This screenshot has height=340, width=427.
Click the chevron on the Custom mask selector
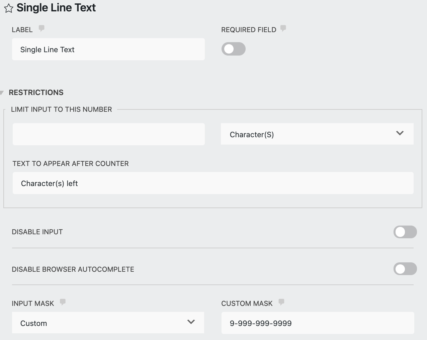click(x=191, y=322)
